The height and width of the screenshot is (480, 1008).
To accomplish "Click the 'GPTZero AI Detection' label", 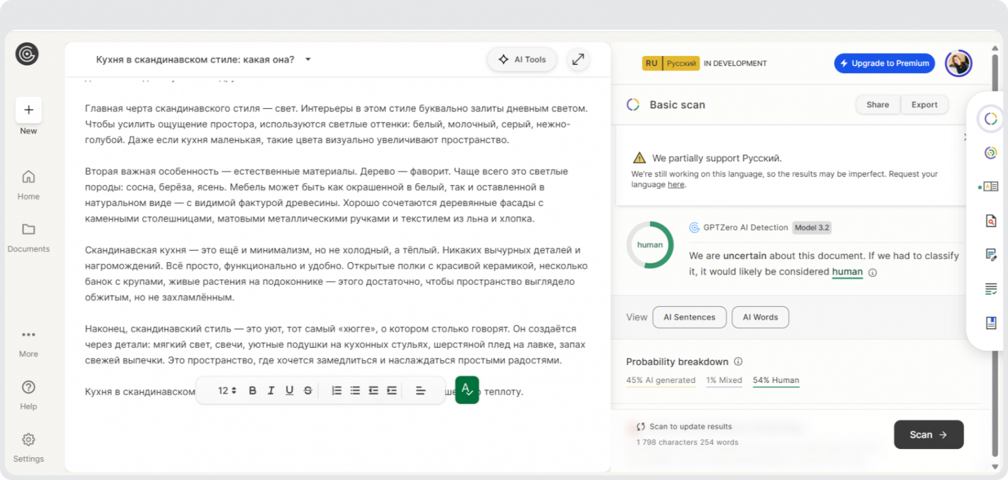I will point(746,227).
